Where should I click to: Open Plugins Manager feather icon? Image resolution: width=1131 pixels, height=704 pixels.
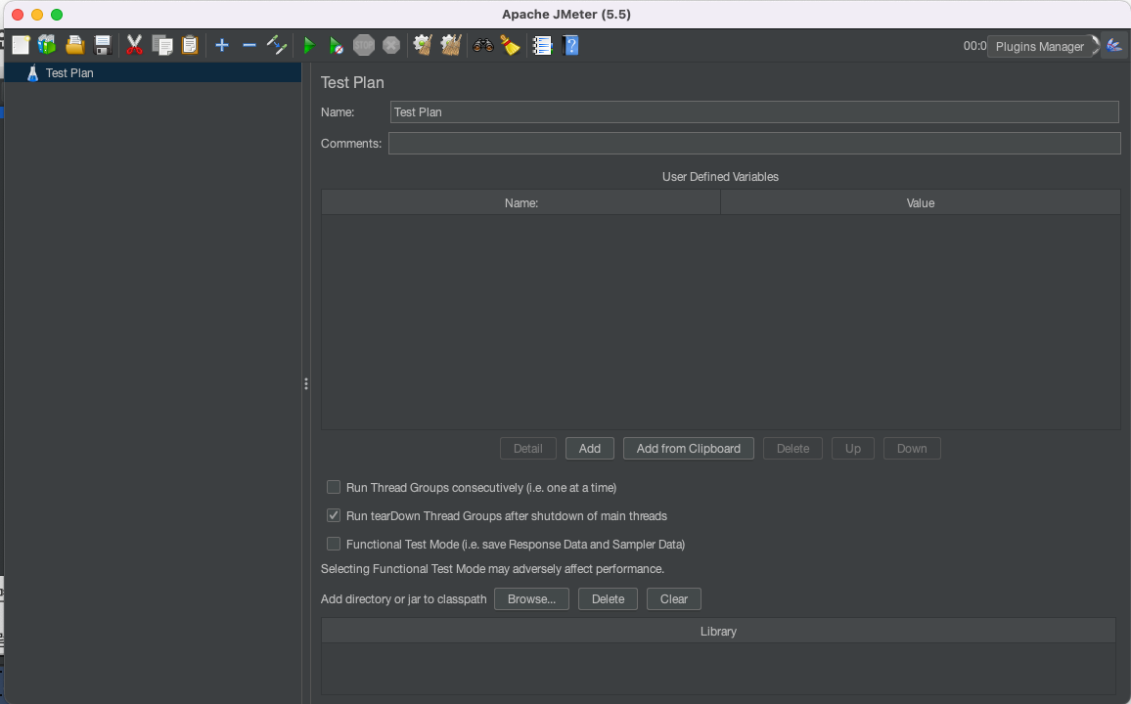[1114, 46]
